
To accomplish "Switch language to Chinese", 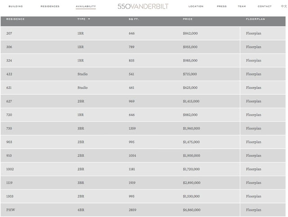I will click(283, 6).
